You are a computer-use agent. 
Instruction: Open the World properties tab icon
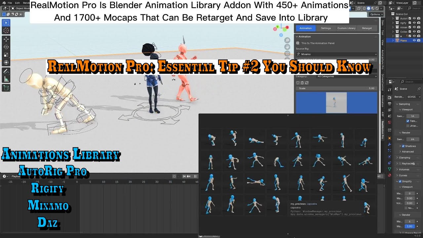click(x=390, y=122)
